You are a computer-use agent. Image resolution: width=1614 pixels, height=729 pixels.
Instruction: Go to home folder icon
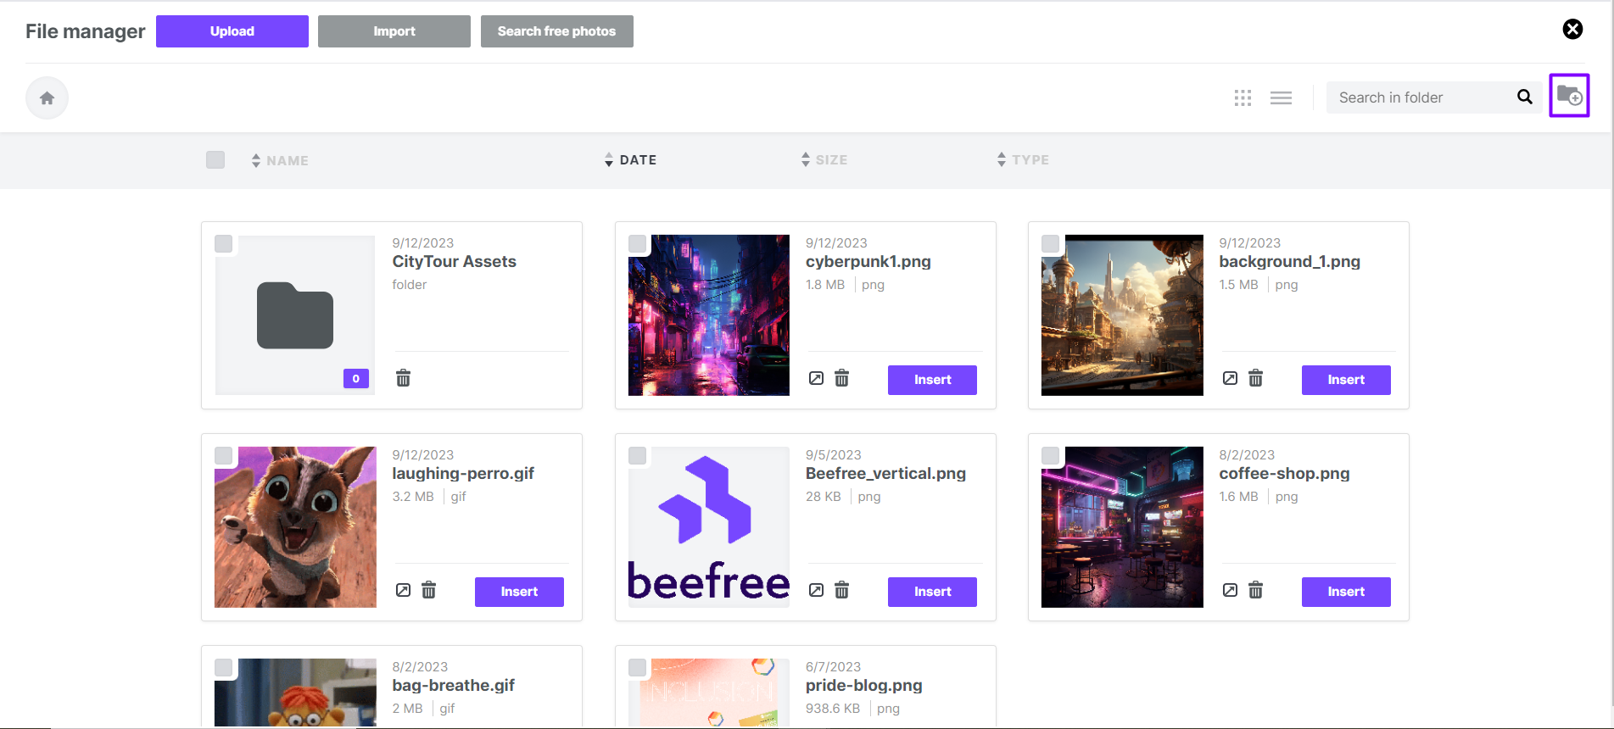(47, 97)
